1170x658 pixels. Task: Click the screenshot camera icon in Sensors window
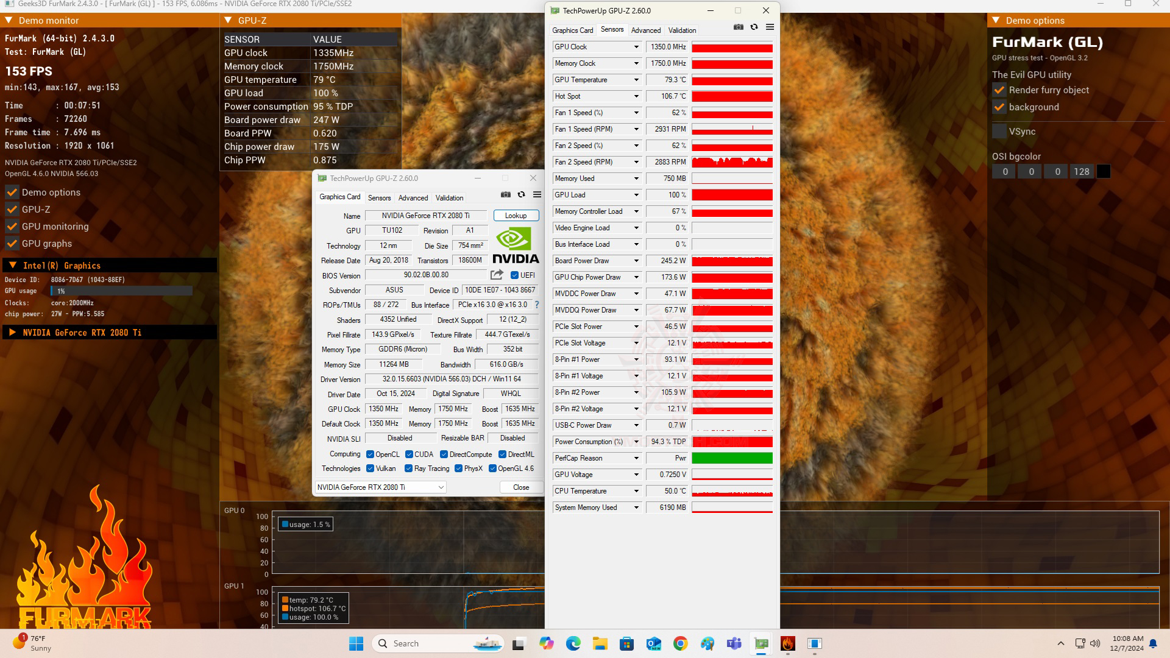(738, 27)
